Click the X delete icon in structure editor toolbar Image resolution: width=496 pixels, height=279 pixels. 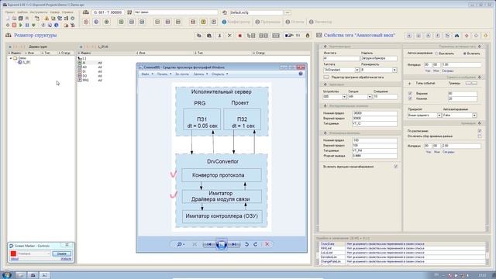pyautogui.click(x=229, y=36)
